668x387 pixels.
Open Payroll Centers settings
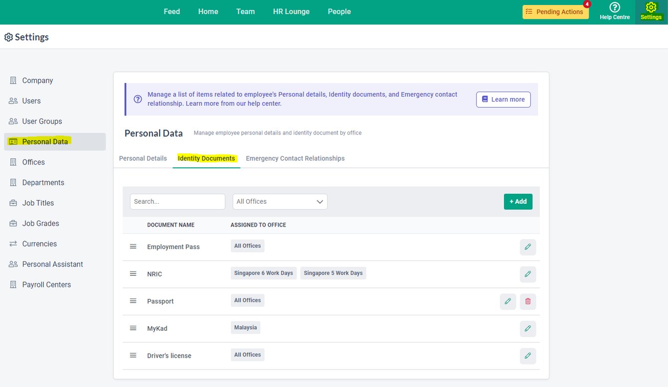45,284
